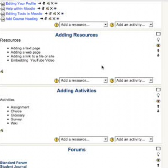Viewport: 168px width, 168px height.
Task: Click the 'Glossary' list item
Action: [x=17, y=115]
